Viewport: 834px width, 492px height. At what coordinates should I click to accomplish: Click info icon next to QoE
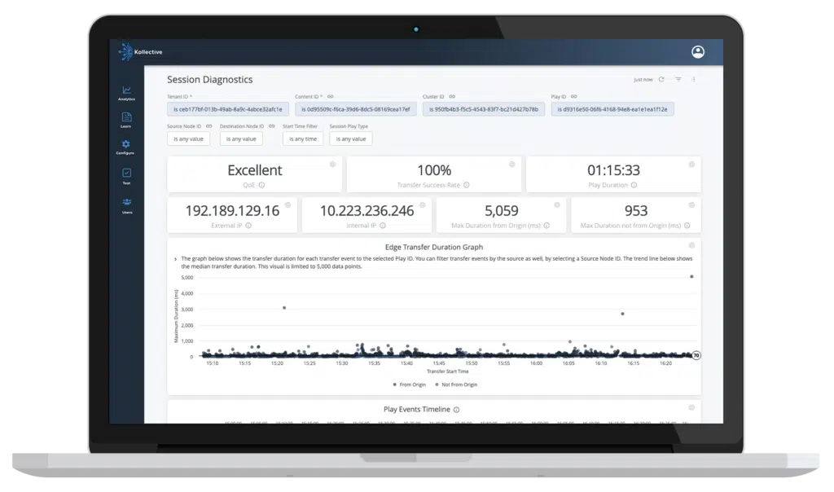(x=261, y=185)
